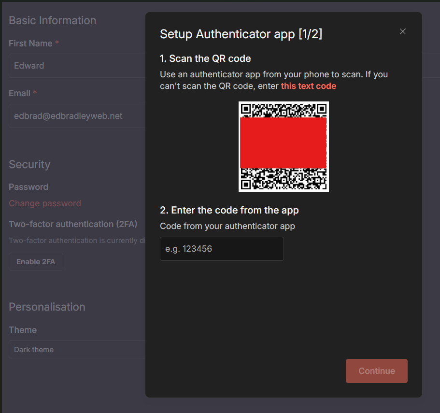This screenshot has height=413, width=440.
Task: Click the Two-factor authentication (2FA) label
Action: [x=73, y=224]
